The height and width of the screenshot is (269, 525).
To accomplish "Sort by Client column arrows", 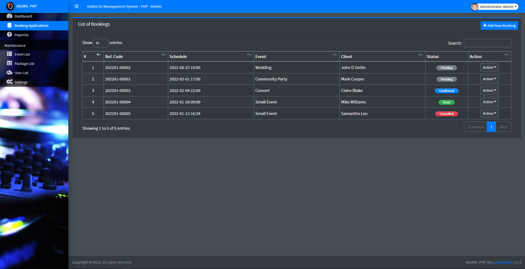I will (421, 55).
